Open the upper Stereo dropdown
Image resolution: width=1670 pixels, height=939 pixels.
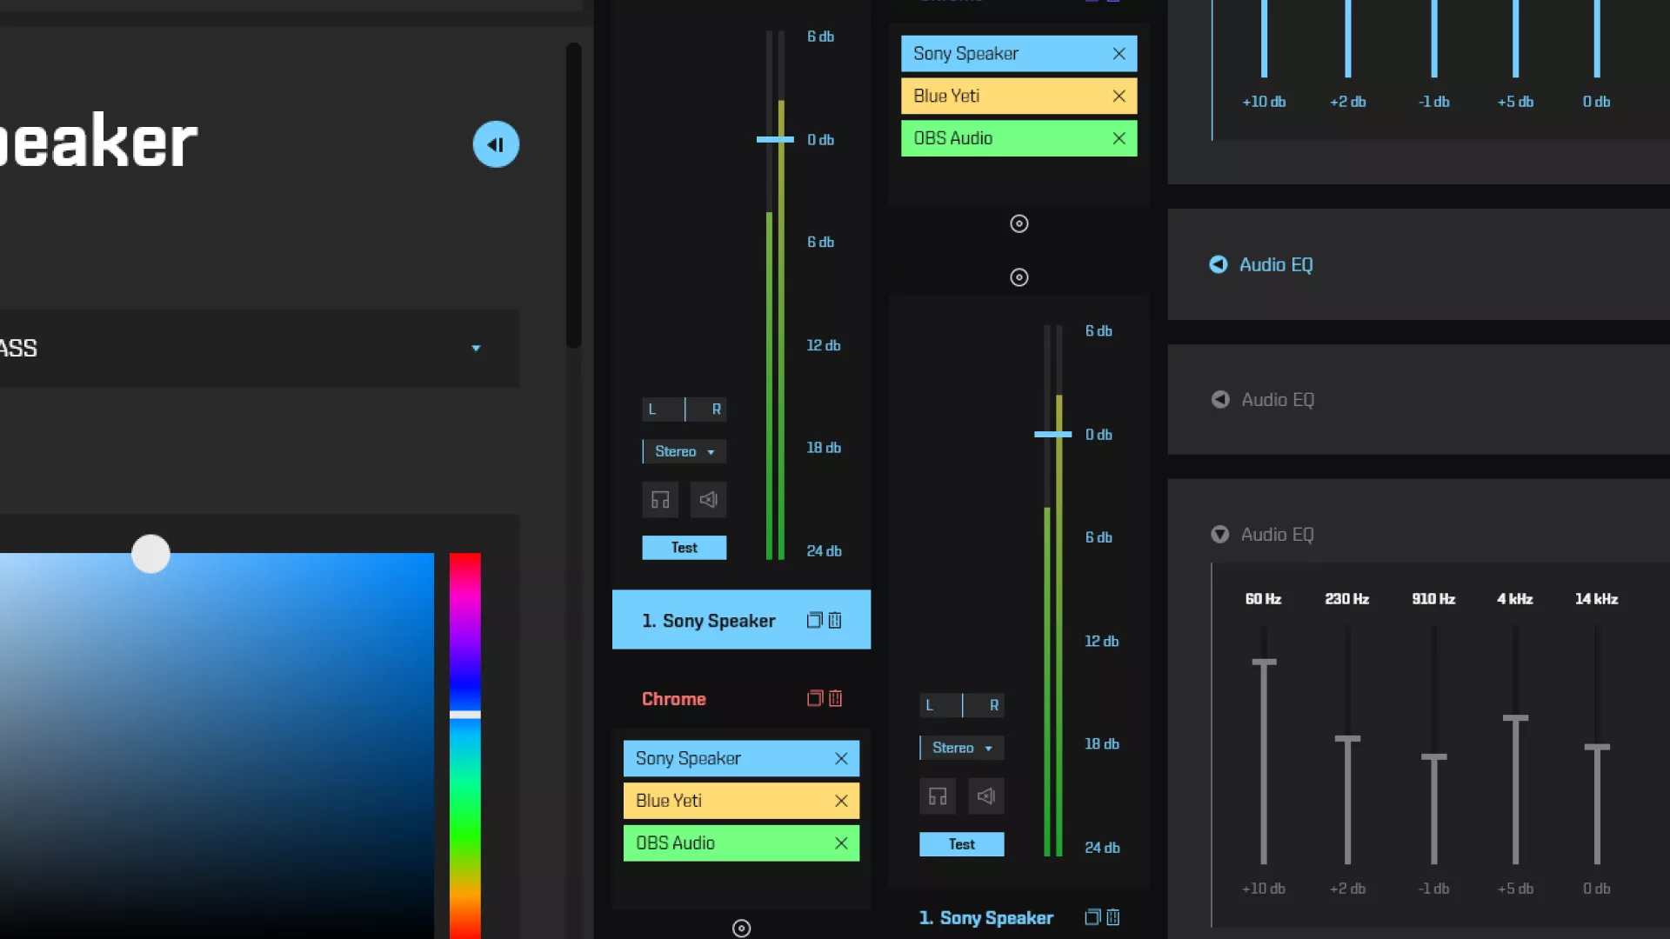click(684, 452)
